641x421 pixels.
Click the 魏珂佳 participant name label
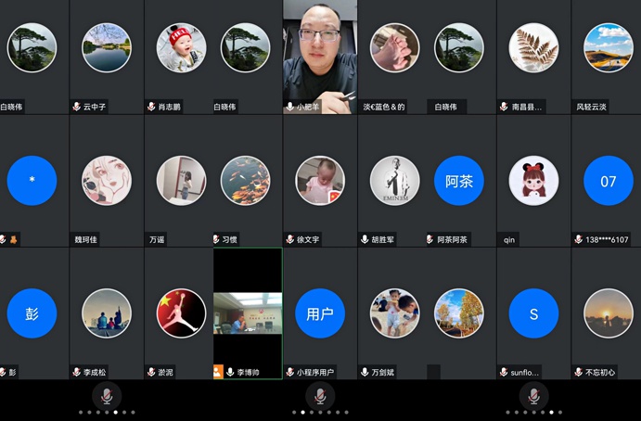pyautogui.click(x=86, y=239)
